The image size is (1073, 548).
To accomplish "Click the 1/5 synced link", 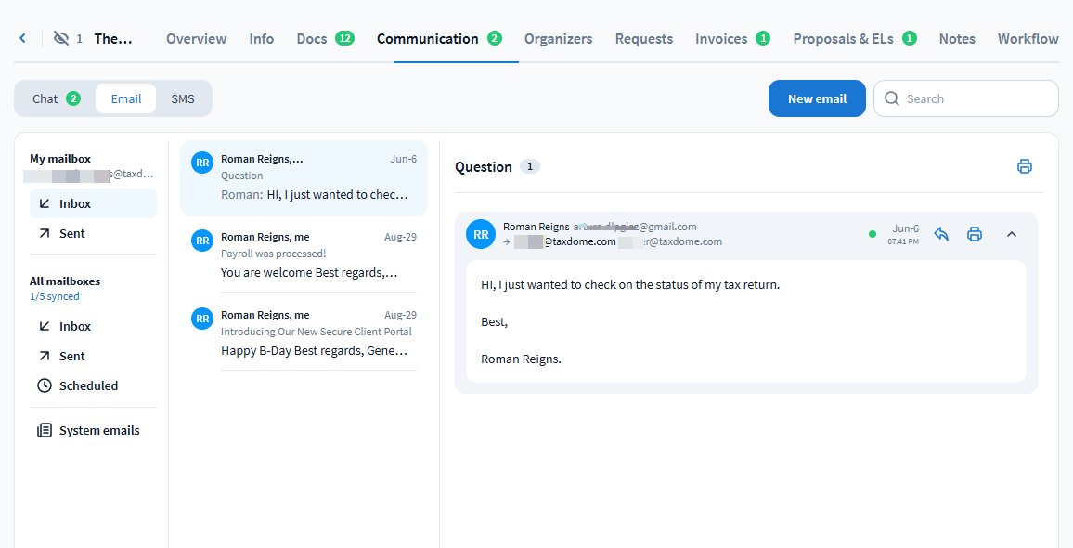I will [54, 296].
